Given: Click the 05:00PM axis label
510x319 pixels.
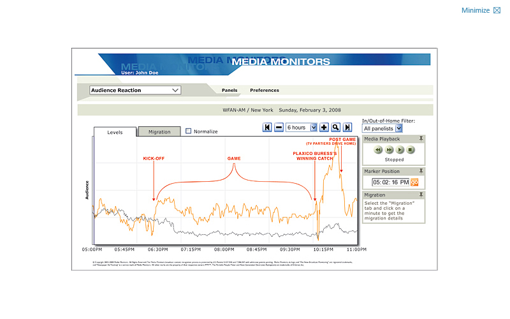Looking at the screenshot, I should tap(92, 249).
